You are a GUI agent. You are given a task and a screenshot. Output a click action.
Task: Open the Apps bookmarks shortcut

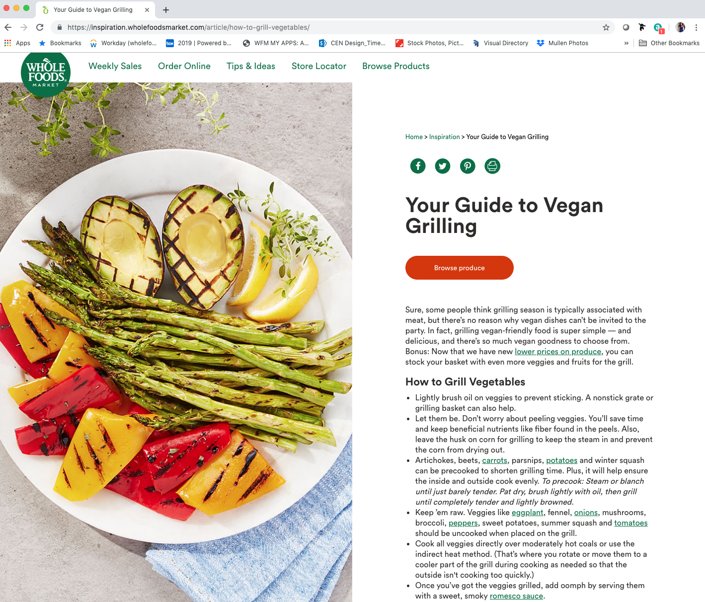point(17,43)
